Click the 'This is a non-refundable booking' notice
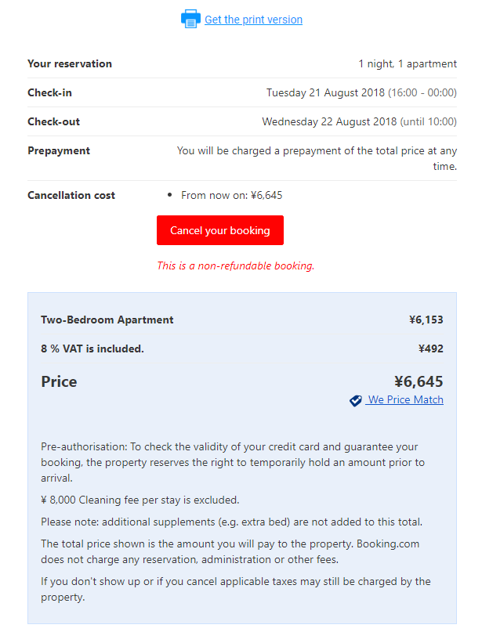 pos(235,265)
